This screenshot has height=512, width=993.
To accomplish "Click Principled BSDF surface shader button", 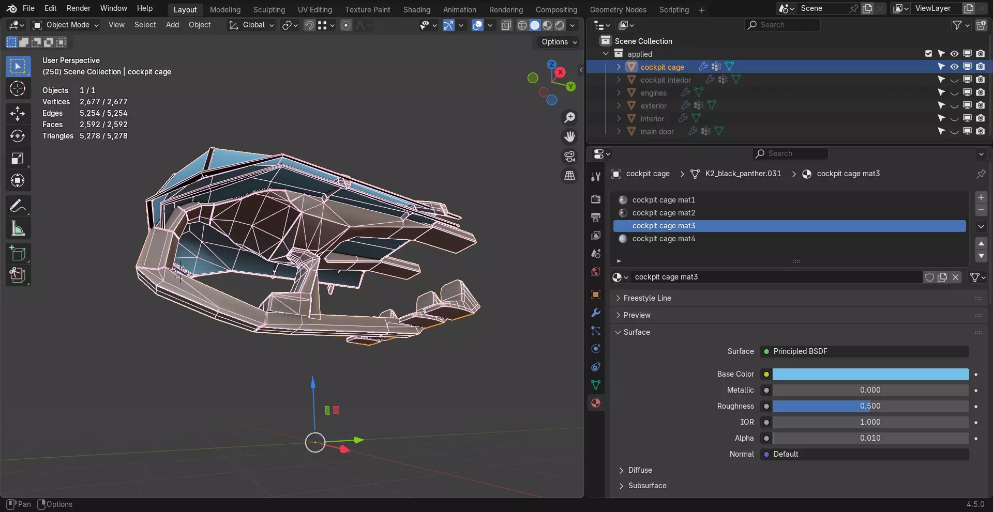I will point(865,351).
